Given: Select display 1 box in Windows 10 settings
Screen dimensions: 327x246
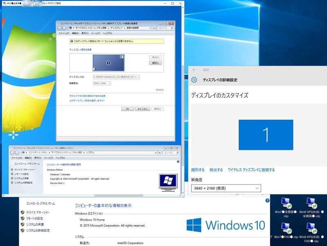Looking at the screenshot, I should click(x=266, y=135).
